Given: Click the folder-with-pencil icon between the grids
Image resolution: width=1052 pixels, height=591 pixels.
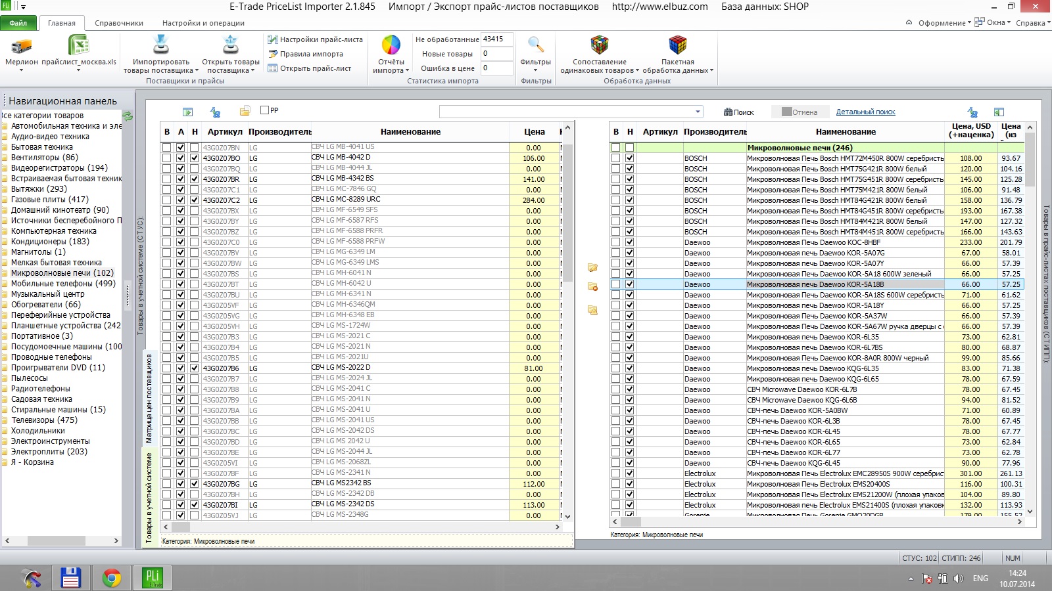Looking at the screenshot, I should (592, 268).
